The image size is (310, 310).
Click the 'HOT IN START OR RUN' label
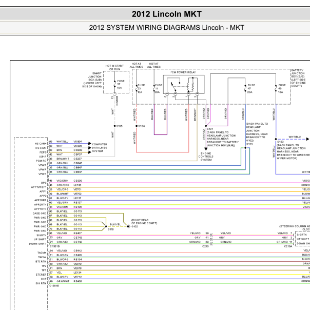[x=114, y=67]
